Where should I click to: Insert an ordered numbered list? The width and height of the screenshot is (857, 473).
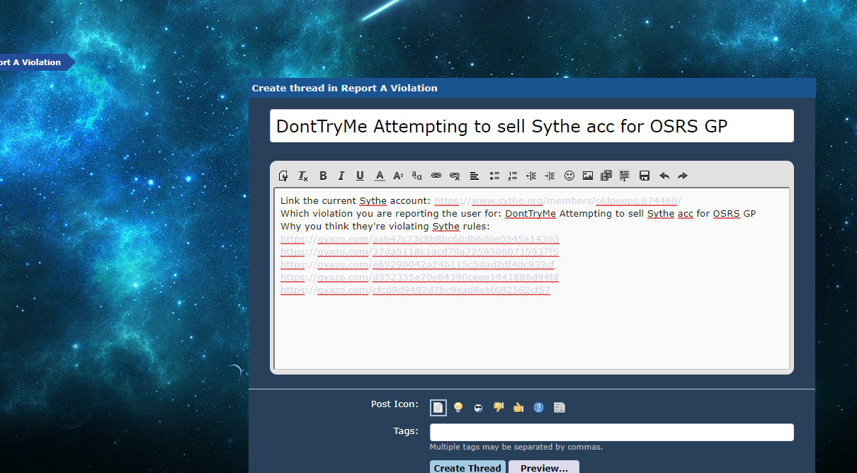[x=513, y=176]
